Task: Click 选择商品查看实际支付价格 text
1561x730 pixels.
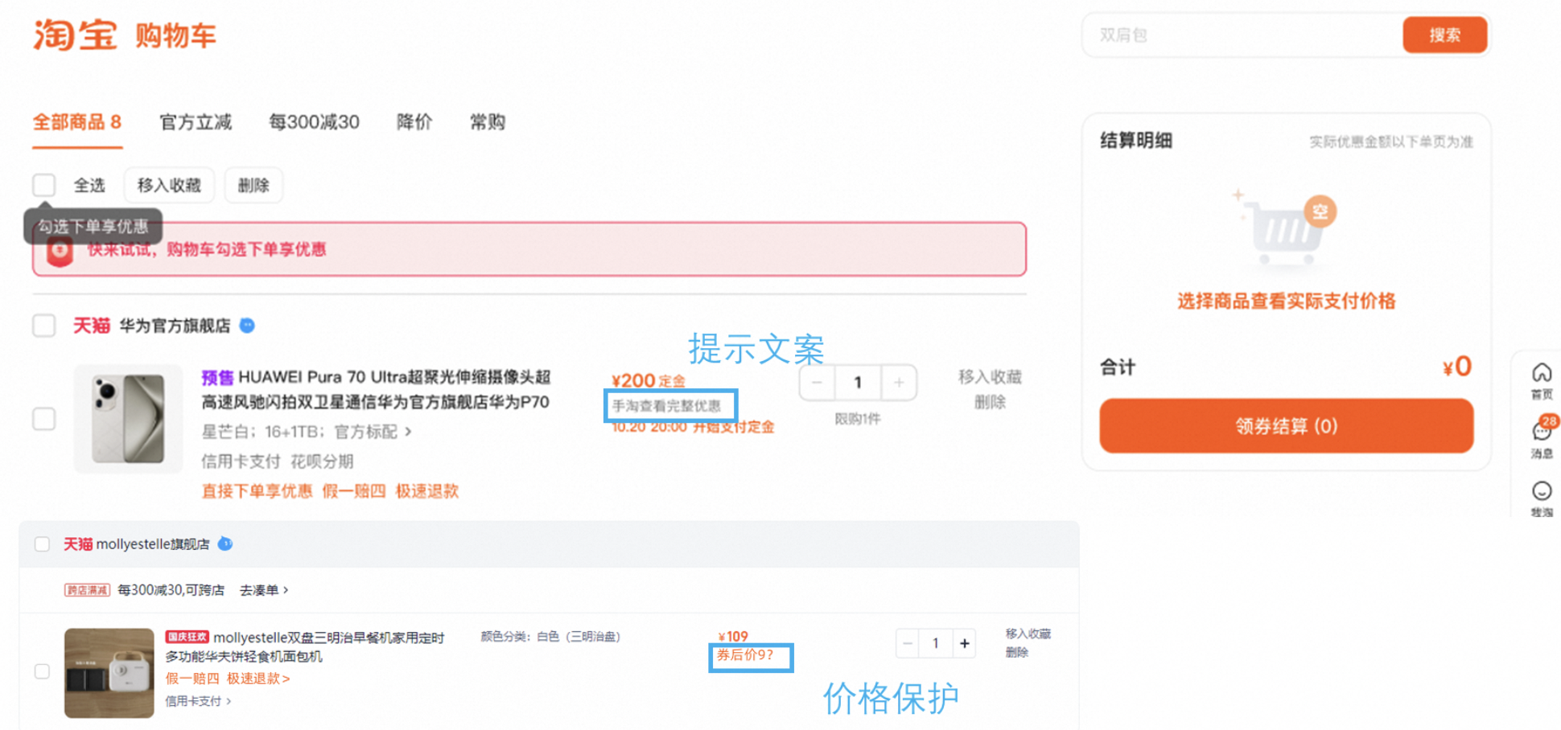Action: [x=1286, y=301]
